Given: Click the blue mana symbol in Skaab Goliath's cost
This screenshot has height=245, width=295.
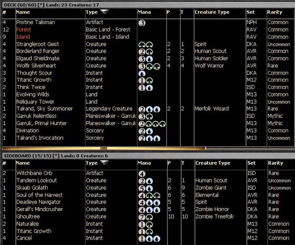Looking at the screenshot, I should click(149, 188).
